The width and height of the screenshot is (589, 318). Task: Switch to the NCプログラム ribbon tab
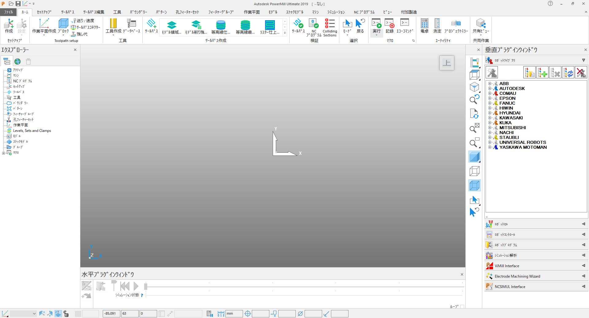(x=364, y=12)
